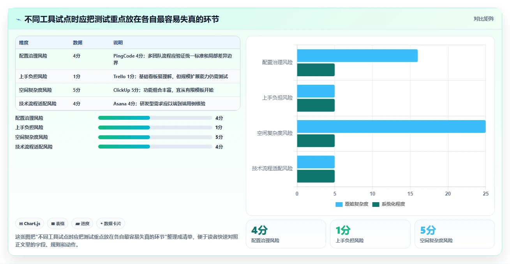Click the 1分 上手负担风险 data card
This screenshot has width=510, height=264.
point(370,234)
